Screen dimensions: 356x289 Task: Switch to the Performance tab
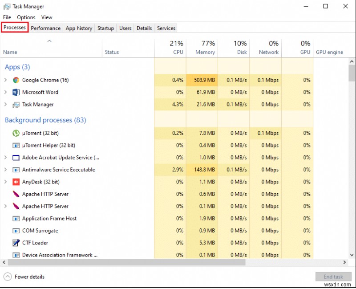tap(45, 28)
